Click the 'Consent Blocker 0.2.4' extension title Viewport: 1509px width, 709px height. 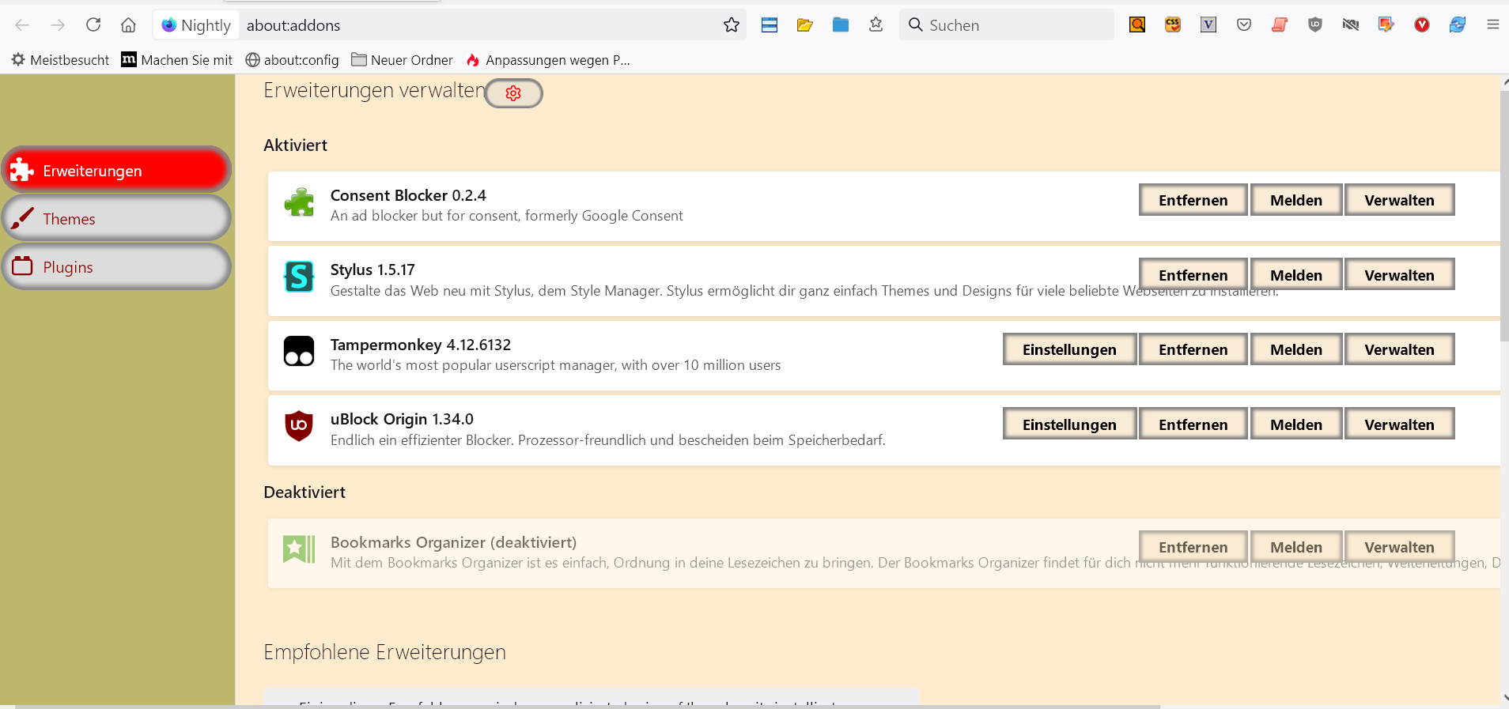[x=408, y=195]
